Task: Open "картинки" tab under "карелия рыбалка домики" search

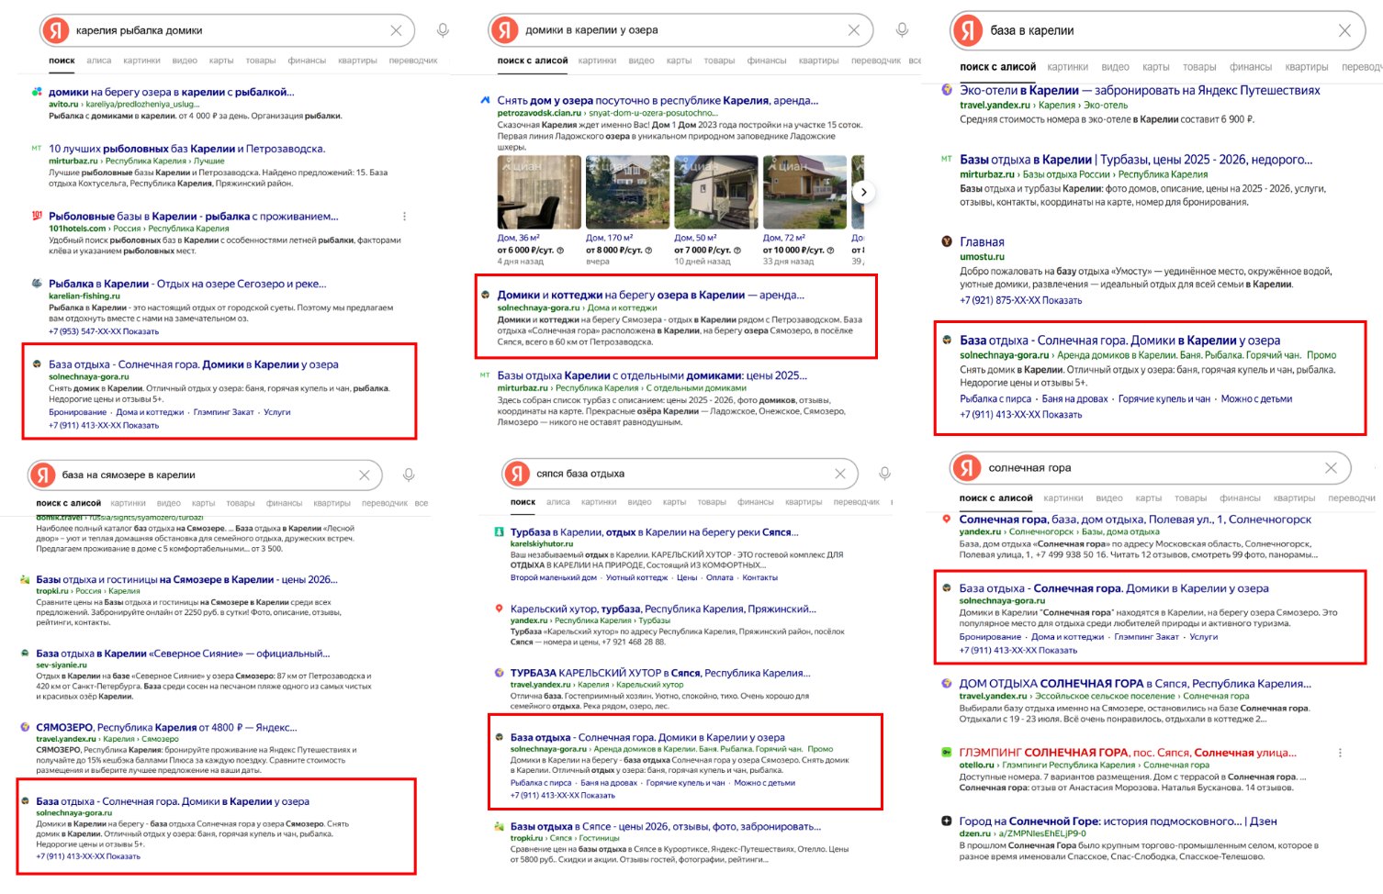Action: coord(141,61)
